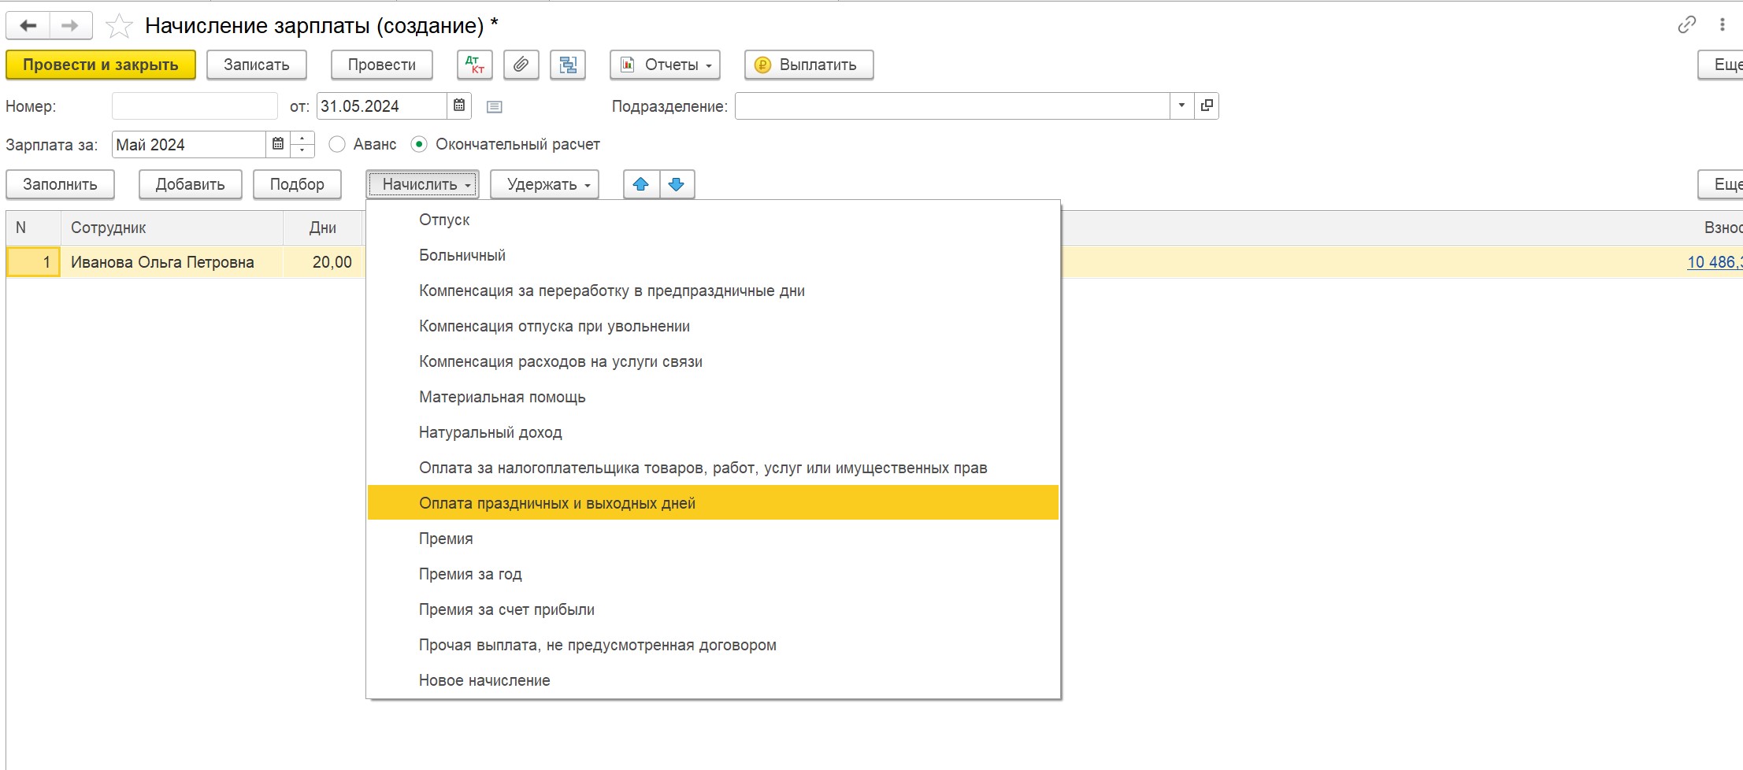Select Оплата за налогоплательщика товаров item
The image size is (1743, 770).
click(x=713, y=468)
